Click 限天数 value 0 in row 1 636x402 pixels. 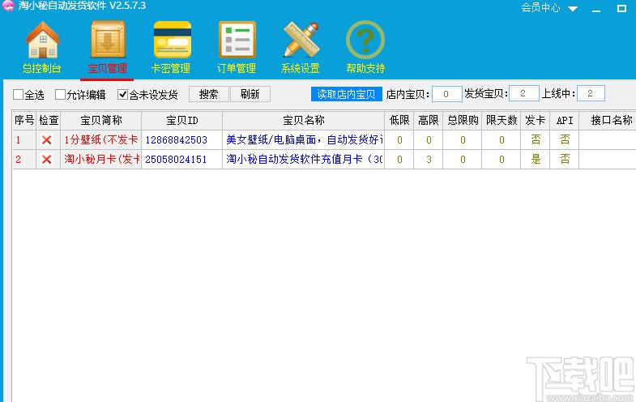pyautogui.click(x=502, y=140)
